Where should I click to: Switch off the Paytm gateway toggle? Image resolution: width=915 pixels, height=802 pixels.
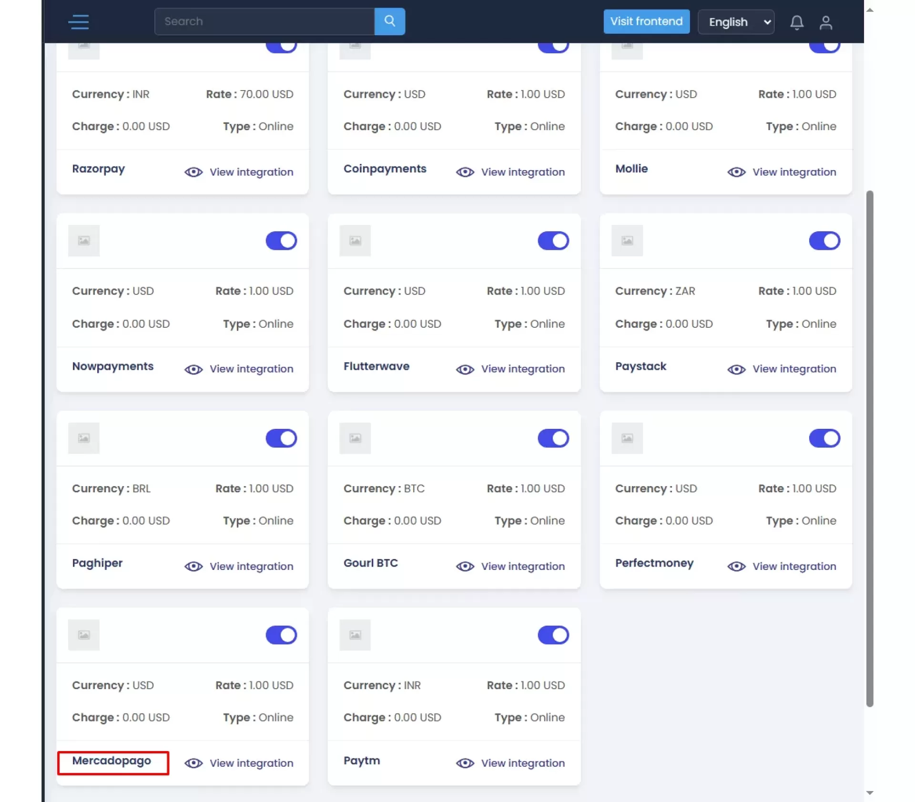point(553,635)
